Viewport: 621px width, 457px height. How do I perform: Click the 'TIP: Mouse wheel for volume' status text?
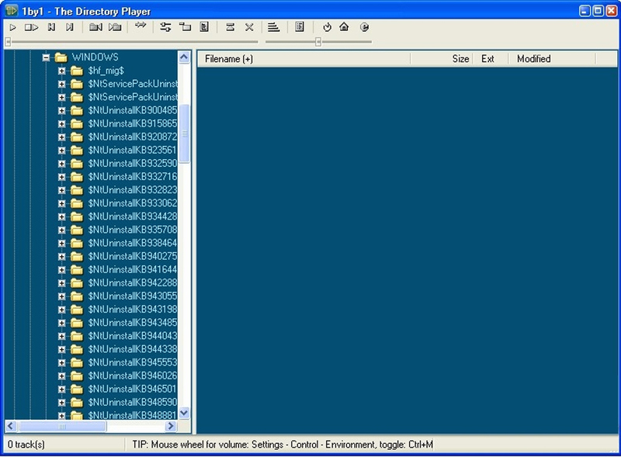[283, 445]
